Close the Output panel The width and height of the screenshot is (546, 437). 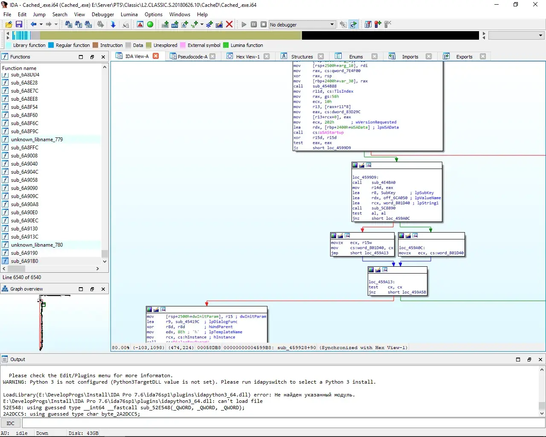coord(540,359)
